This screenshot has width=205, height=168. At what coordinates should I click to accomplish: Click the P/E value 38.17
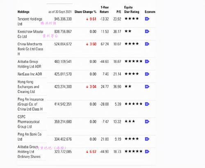click(x=117, y=32)
